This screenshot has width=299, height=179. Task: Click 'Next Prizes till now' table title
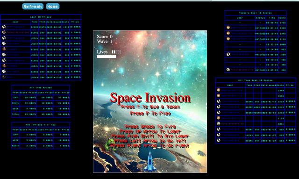pos(41,125)
